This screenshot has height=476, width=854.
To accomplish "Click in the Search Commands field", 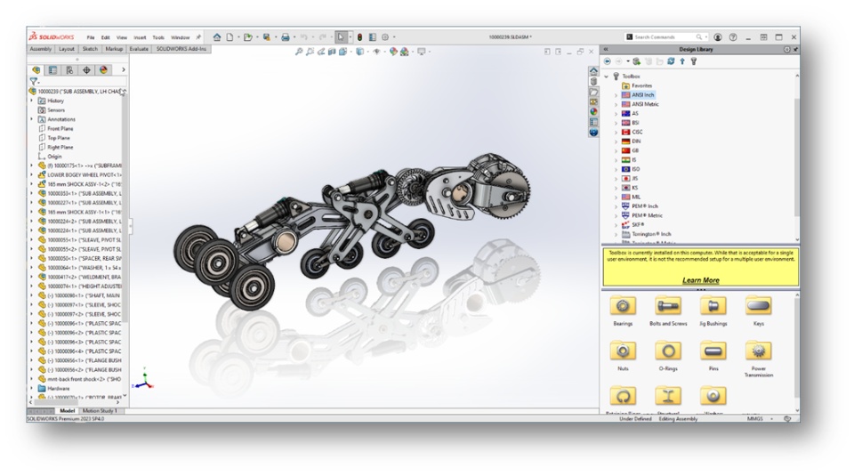I will tap(665, 37).
